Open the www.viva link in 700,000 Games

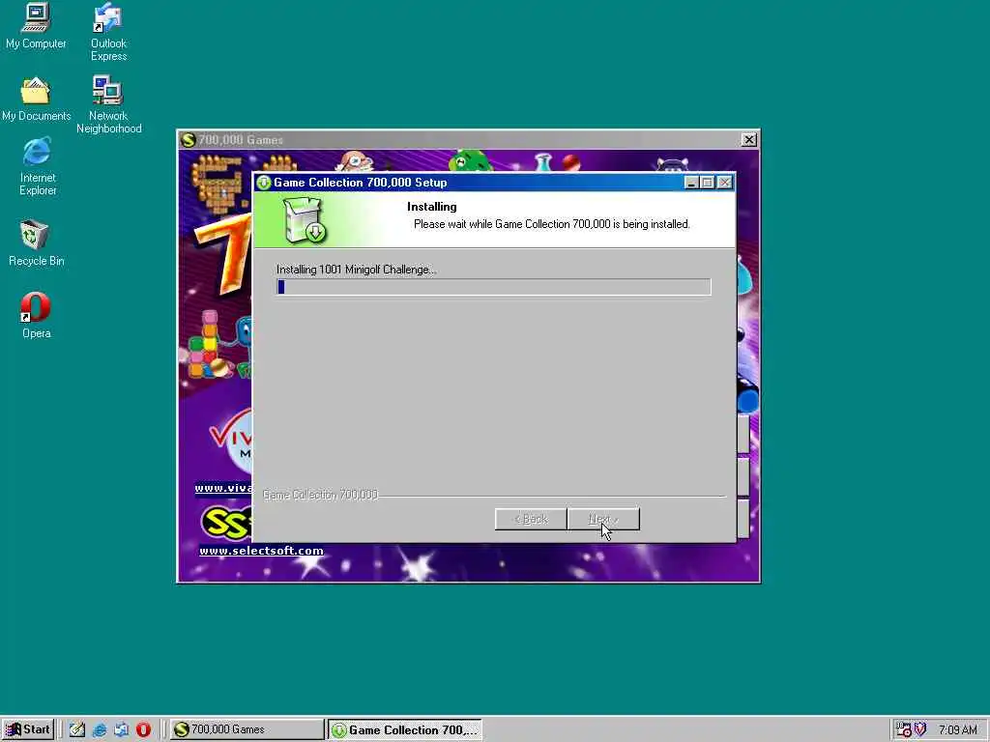tap(223, 488)
